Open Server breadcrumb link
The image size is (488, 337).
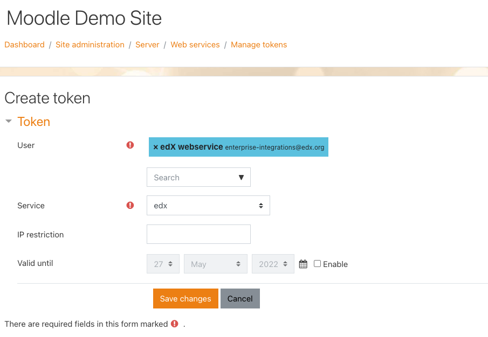[x=147, y=45]
